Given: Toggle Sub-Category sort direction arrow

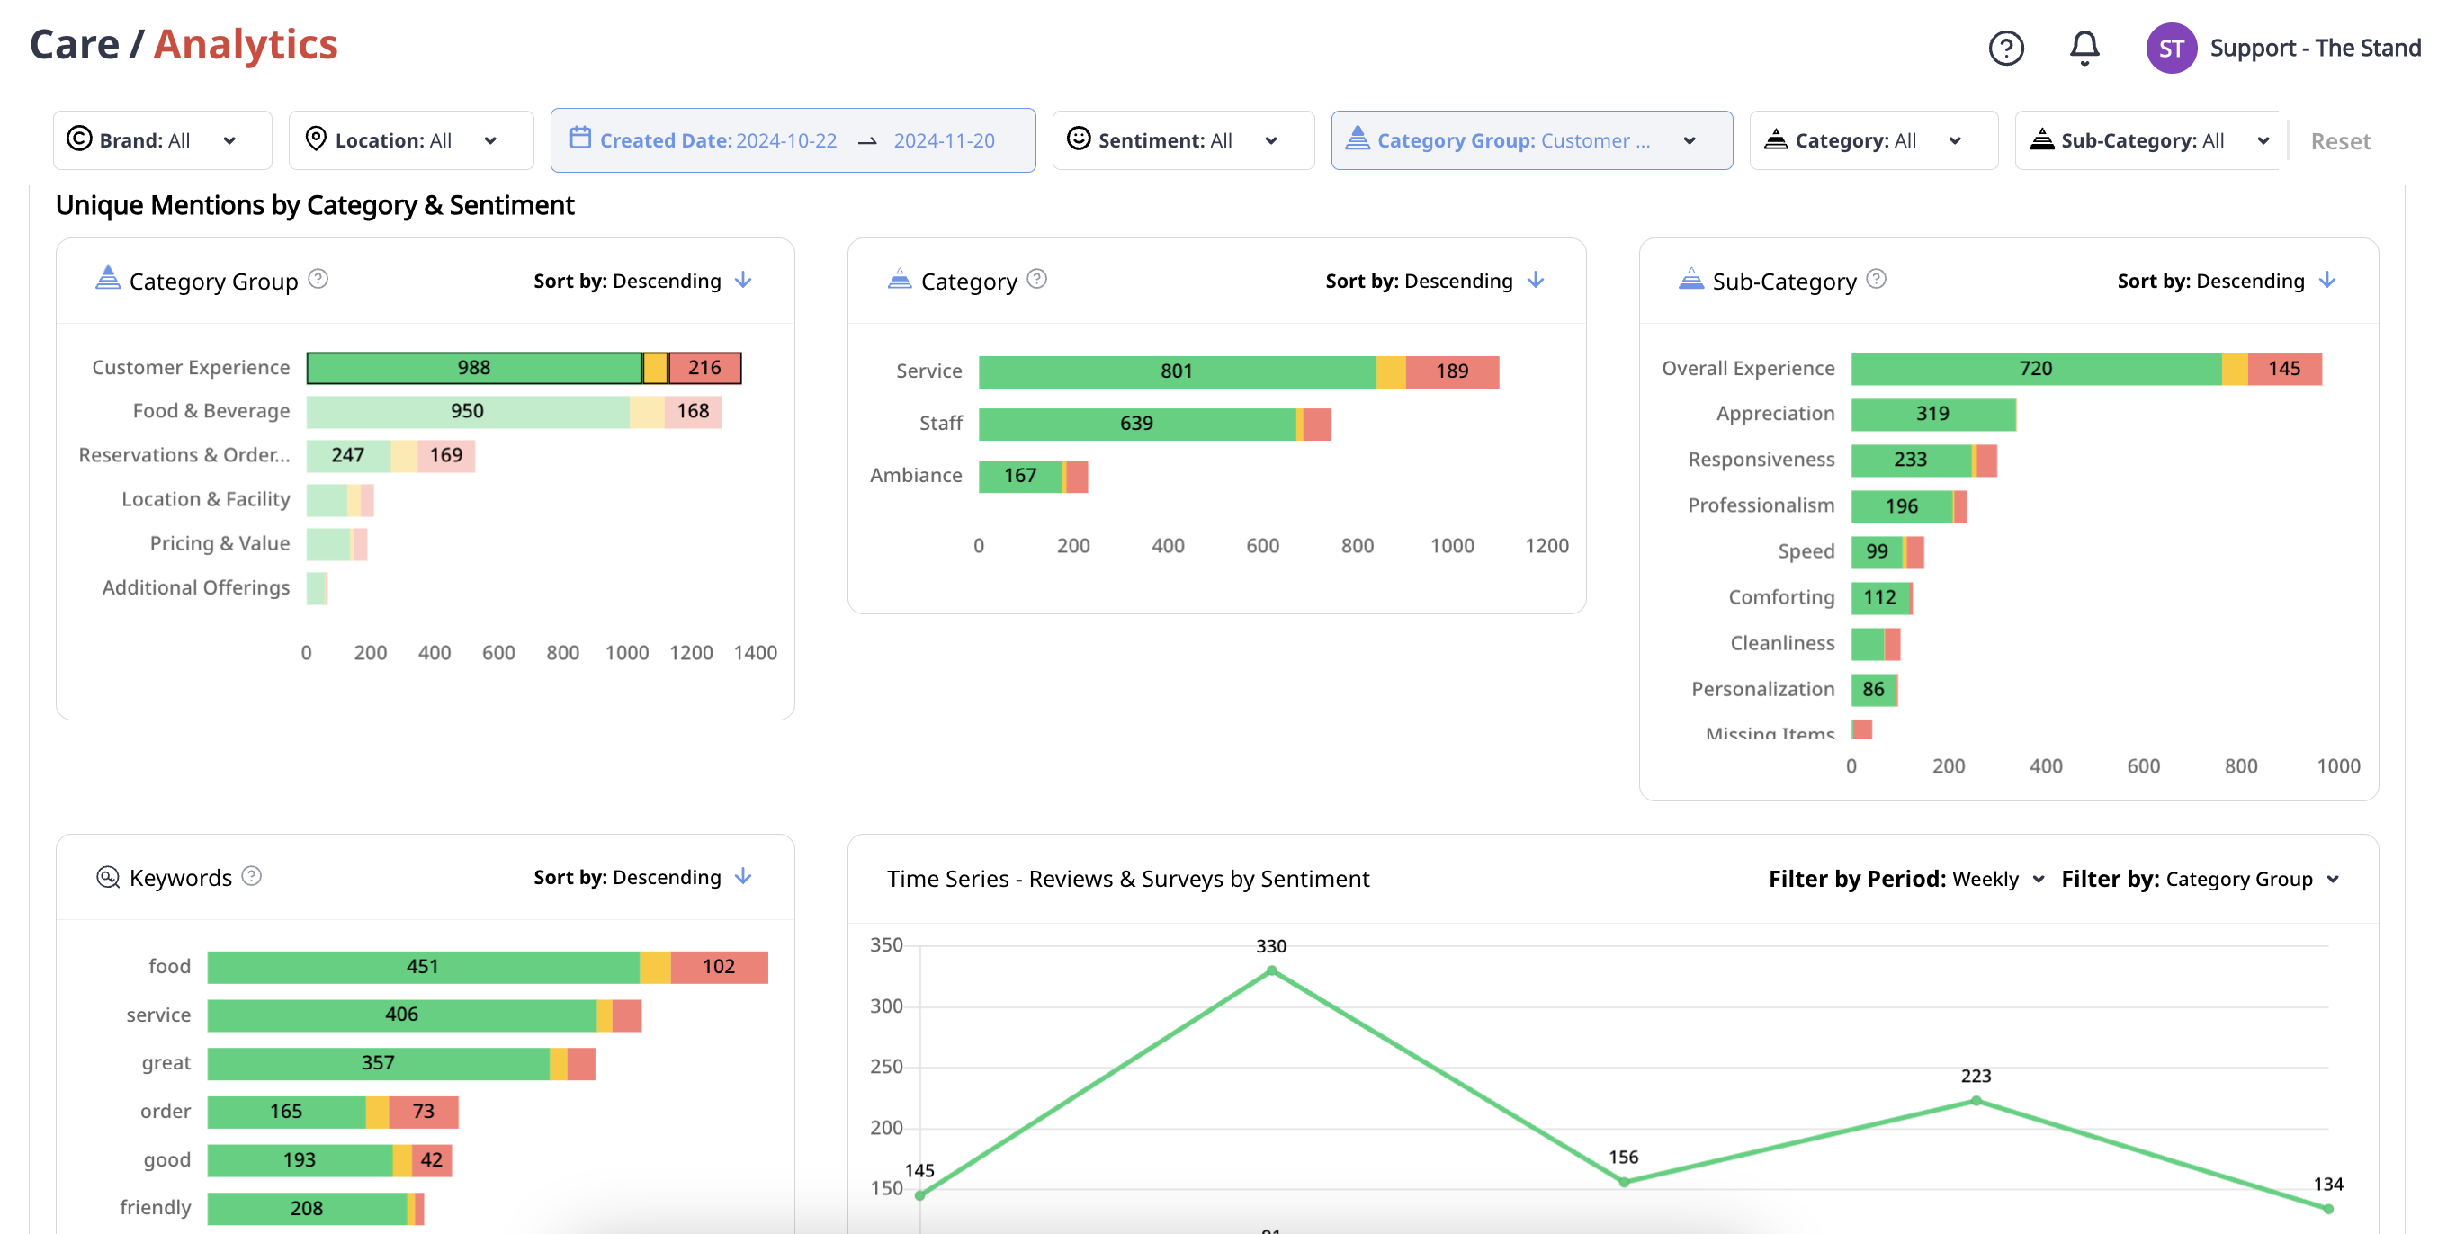Looking at the screenshot, I should point(2326,281).
